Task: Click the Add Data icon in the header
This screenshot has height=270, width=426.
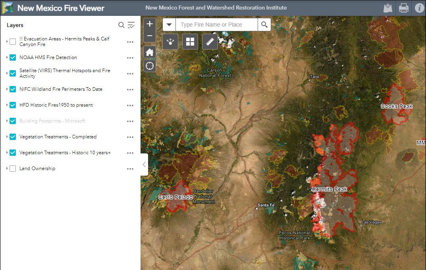Action: [x=388, y=8]
